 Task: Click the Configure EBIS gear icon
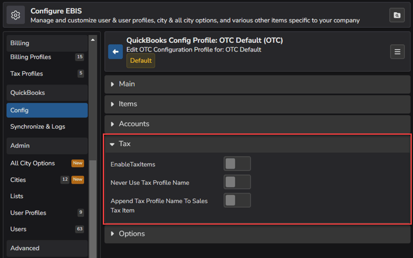pos(16,15)
